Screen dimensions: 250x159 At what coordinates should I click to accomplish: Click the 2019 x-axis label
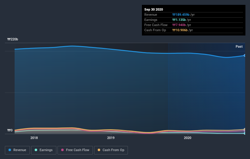(111, 138)
